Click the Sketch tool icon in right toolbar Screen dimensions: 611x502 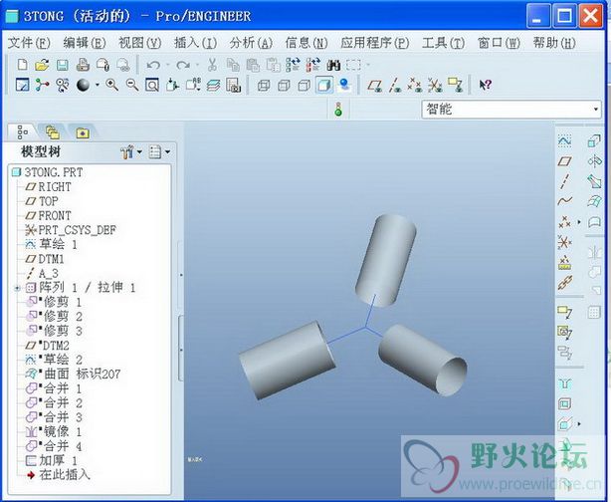click(564, 140)
